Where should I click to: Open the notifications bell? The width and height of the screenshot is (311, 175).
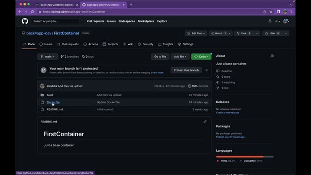[270, 21]
